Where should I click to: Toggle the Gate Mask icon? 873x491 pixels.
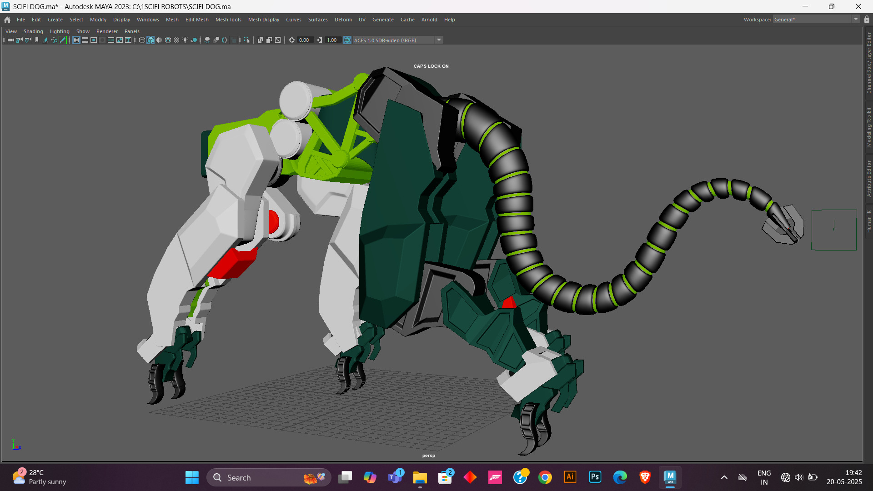point(102,40)
